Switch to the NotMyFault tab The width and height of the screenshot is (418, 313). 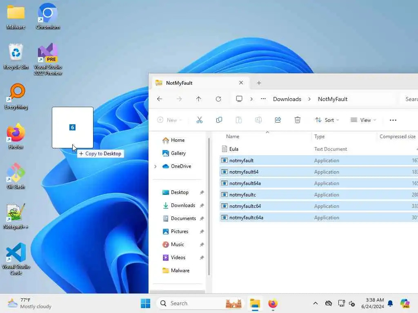[x=200, y=83]
